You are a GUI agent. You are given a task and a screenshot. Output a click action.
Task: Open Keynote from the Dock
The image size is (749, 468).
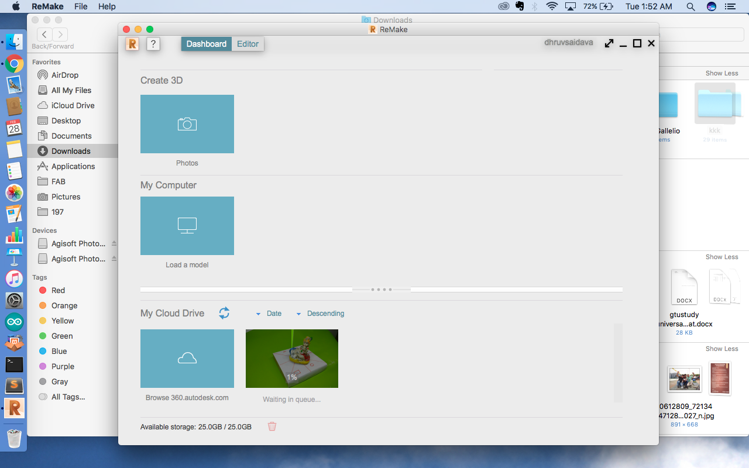click(x=14, y=257)
